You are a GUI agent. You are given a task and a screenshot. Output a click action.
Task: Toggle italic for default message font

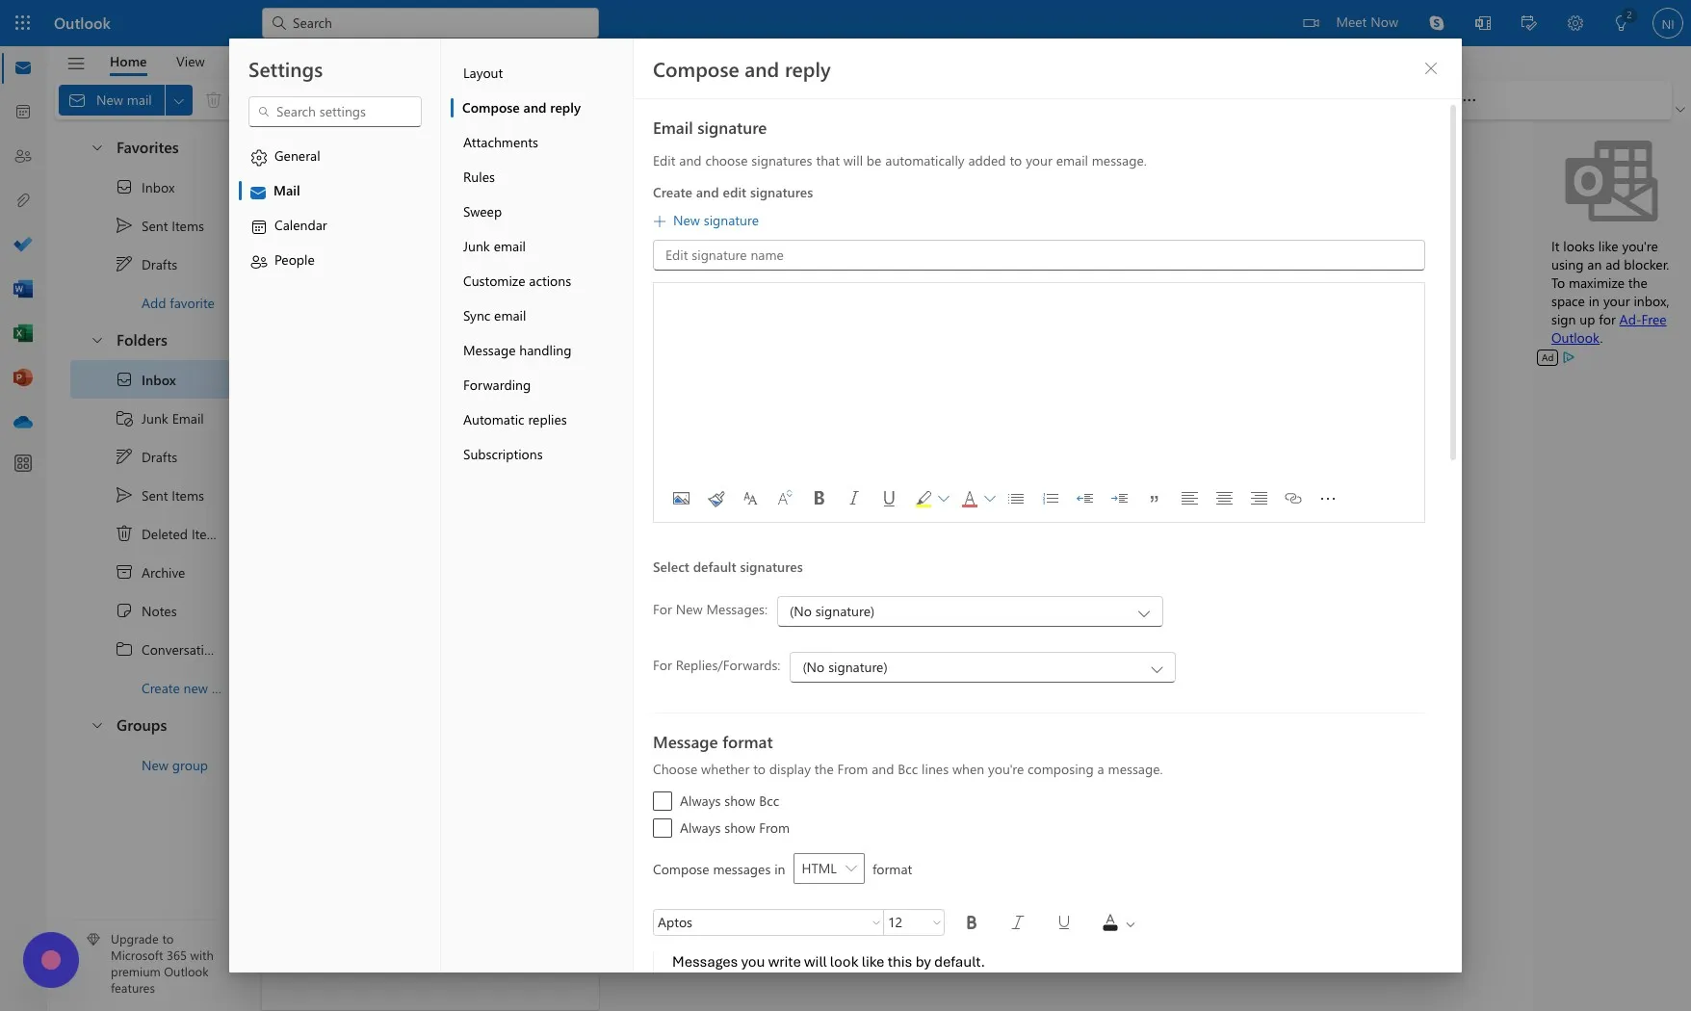[1018, 922]
